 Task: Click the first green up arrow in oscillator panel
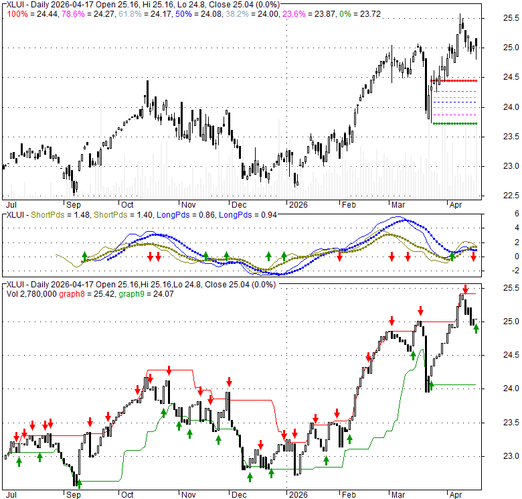pos(84,257)
